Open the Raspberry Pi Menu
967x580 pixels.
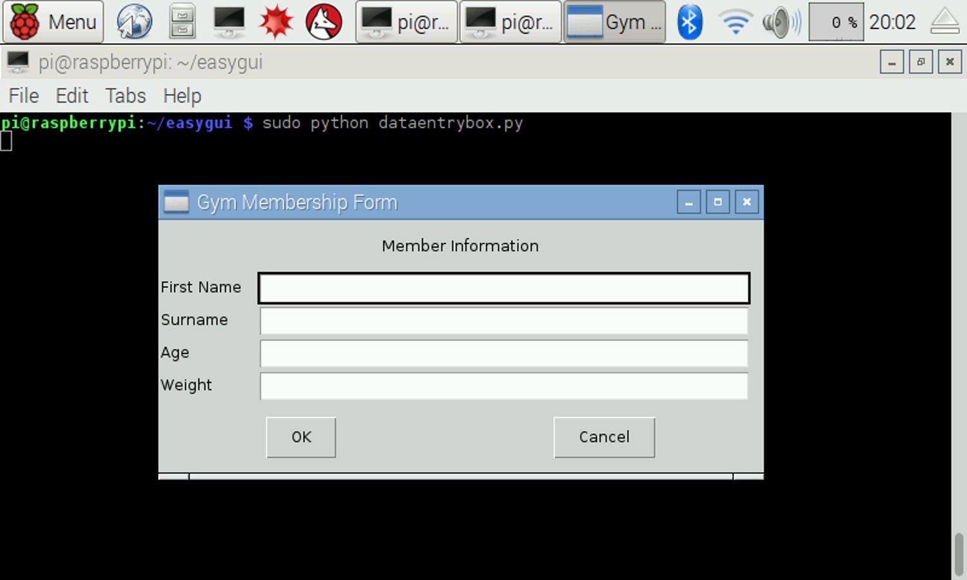coord(53,21)
